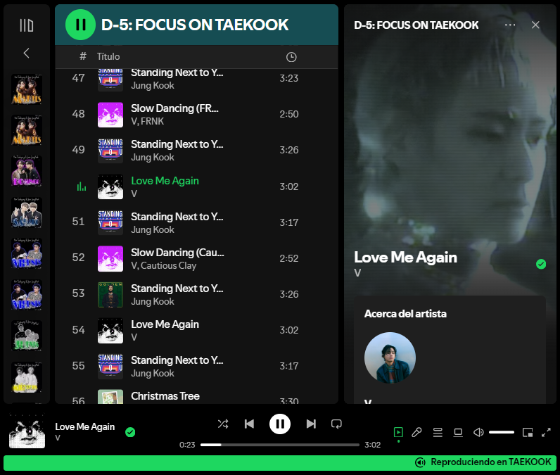Select track 55 Standing Next to You
This screenshot has width=560, height=475.
point(196,366)
